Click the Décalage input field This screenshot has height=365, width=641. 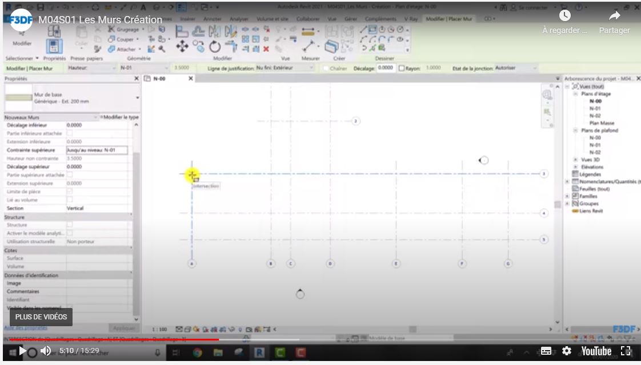click(x=386, y=68)
